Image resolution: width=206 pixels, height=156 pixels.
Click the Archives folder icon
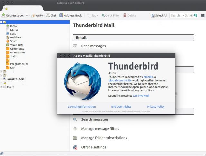coord(8,37)
